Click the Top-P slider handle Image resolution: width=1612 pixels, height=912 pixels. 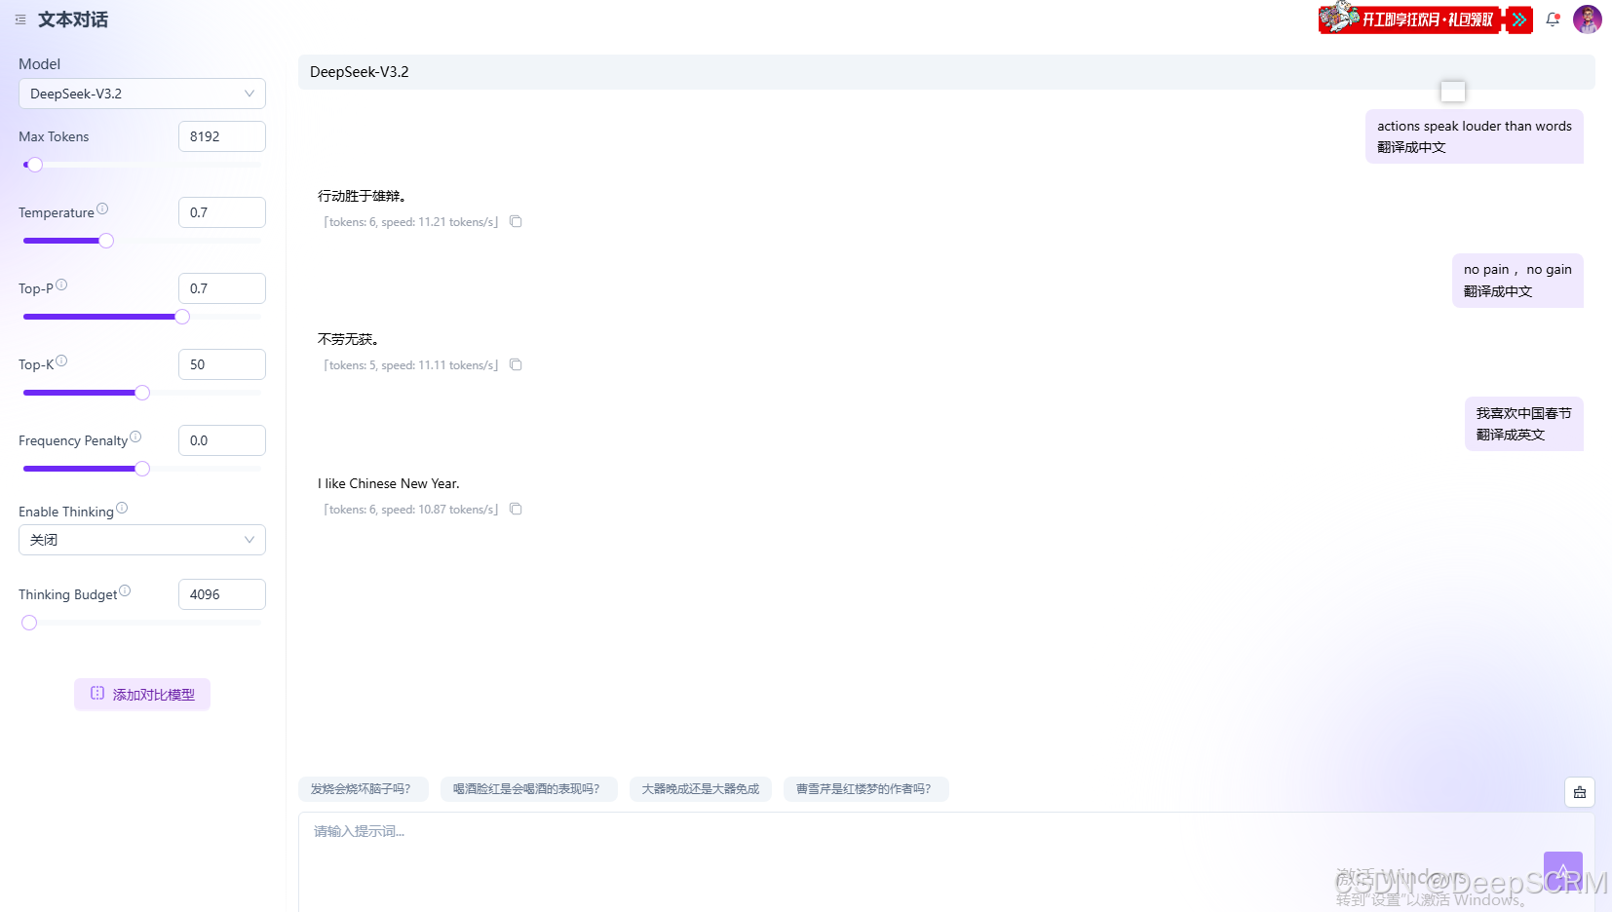(x=182, y=317)
